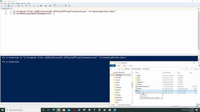This screenshot has height=112, width=200.
Task: Show script pane maximized layout icon
Action: click(x=61, y=6)
